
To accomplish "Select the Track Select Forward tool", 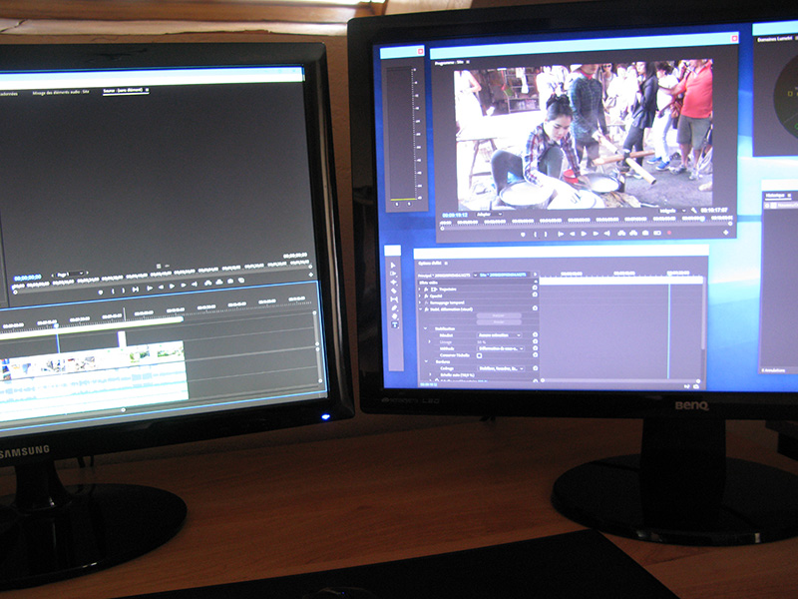I will tap(393, 274).
